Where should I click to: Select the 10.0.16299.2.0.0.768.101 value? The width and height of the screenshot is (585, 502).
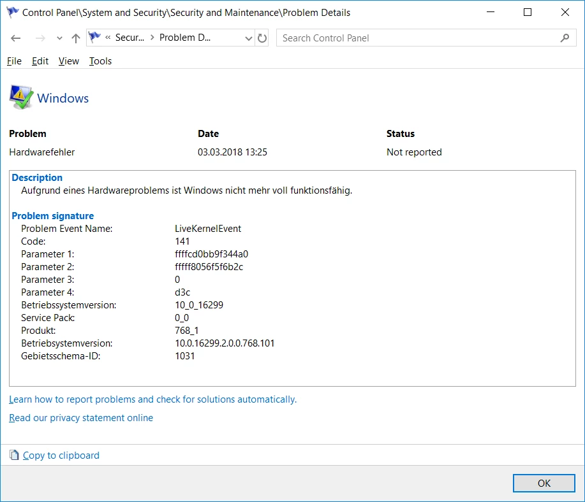pos(225,343)
